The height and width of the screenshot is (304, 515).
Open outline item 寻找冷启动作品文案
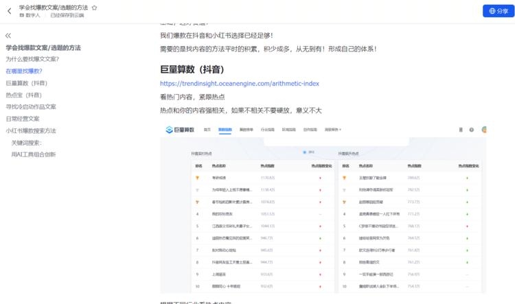[x=31, y=106]
